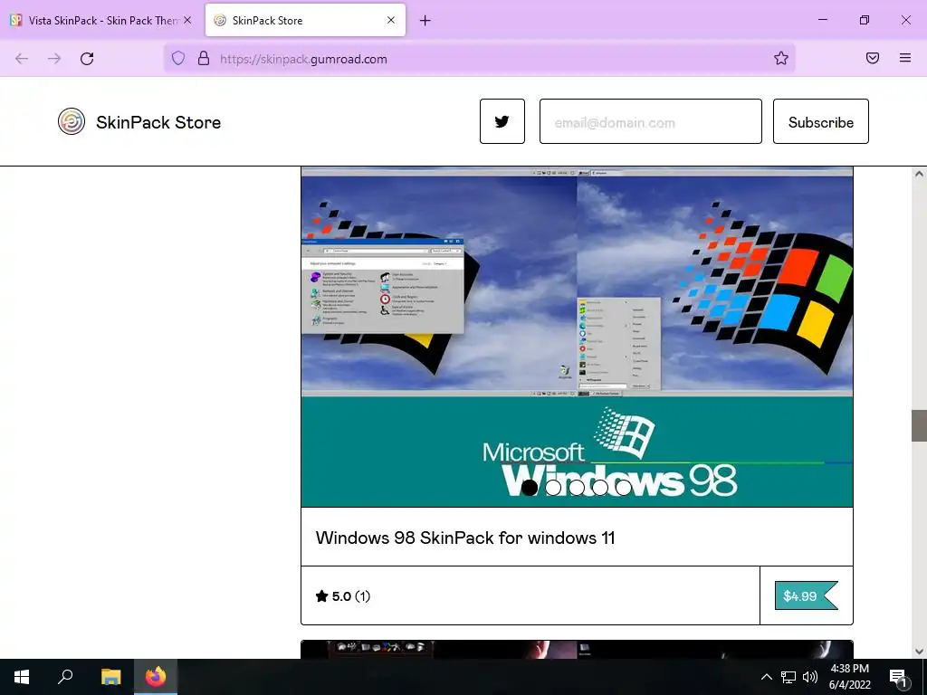The image size is (927, 695).
Task: Open the next product thumbnail below
Action: point(577,650)
